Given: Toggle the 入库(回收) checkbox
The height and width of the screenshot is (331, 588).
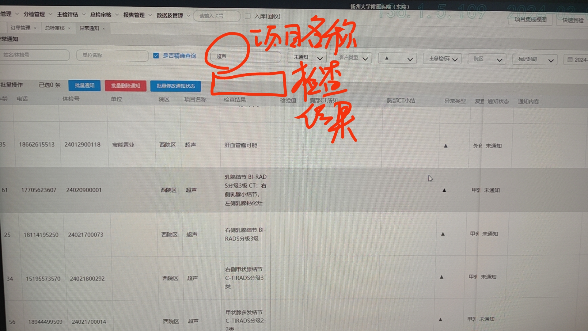Looking at the screenshot, I should pyautogui.click(x=248, y=16).
